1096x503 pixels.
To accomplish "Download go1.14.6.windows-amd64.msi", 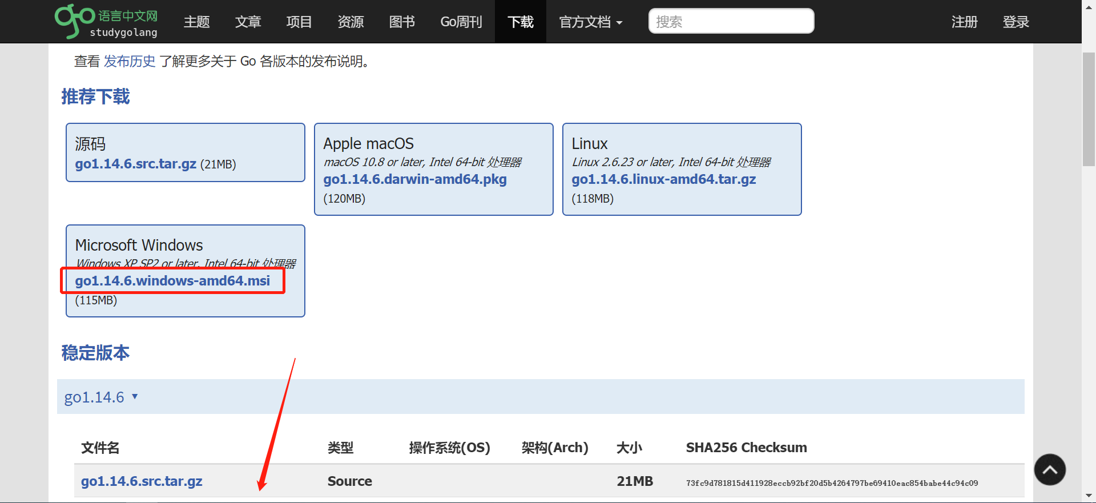I will coord(172,281).
